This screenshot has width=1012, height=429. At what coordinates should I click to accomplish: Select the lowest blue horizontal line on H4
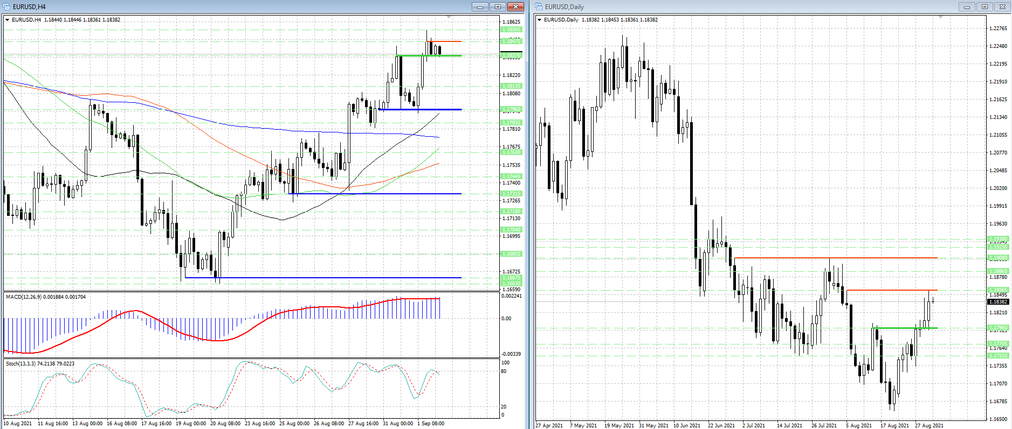point(323,278)
